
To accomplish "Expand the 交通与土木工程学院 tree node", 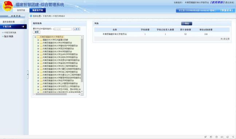I will tap(38, 75).
